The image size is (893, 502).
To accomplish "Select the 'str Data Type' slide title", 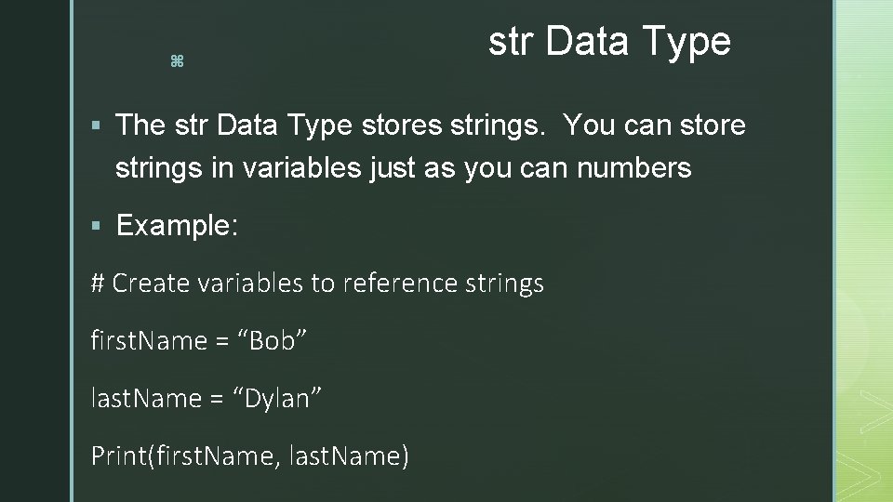I will click(609, 42).
